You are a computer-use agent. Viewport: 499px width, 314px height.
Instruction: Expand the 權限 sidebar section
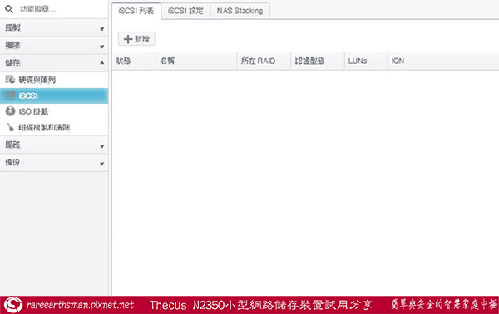point(54,46)
